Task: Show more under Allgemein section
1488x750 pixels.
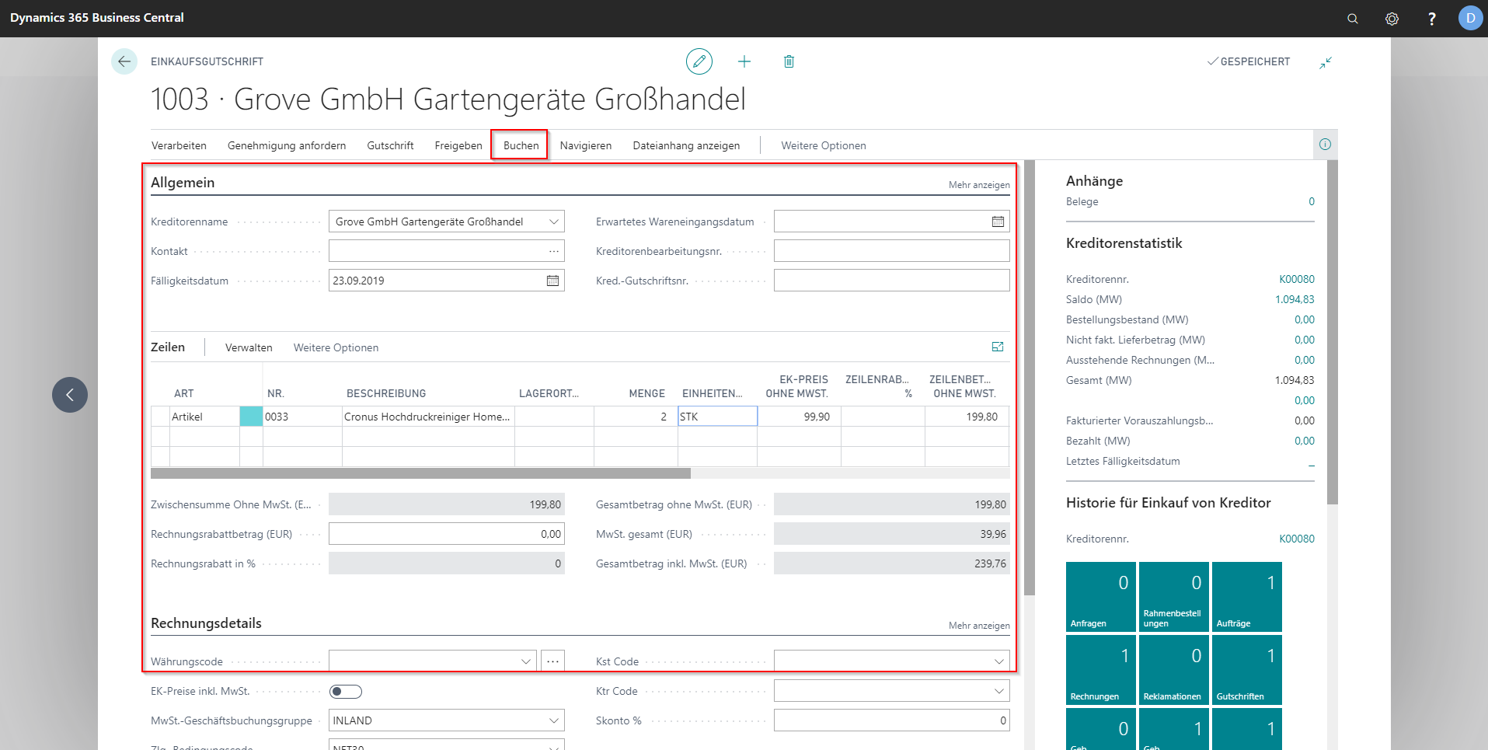Action: [x=979, y=185]
